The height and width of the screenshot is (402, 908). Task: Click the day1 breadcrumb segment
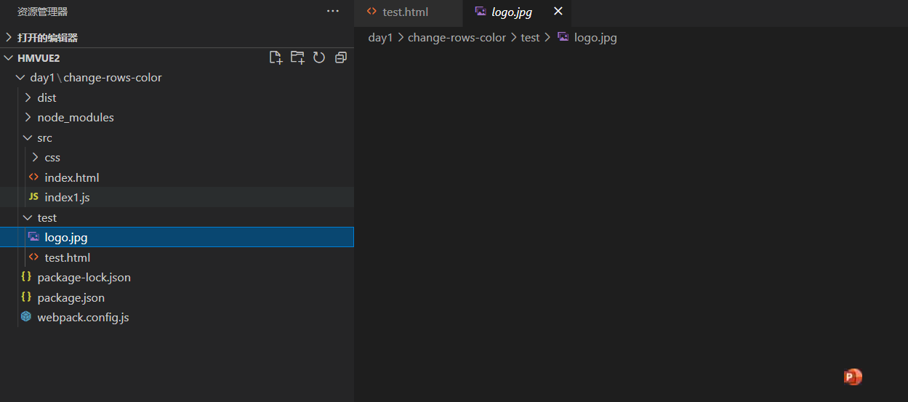click(x=380, y=38)
